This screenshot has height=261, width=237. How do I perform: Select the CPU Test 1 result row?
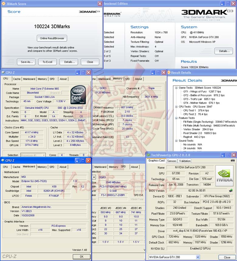pyautogui.click(x=196, y=110)
